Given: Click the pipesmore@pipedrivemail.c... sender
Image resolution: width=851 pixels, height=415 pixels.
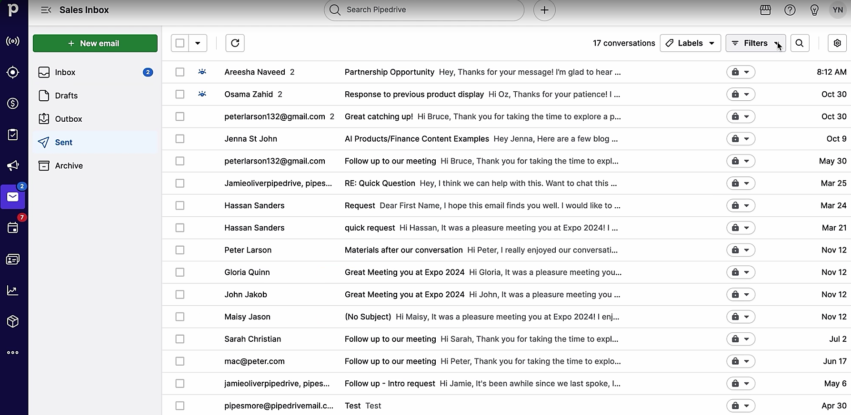Looking at the screenshot, I should (279, 405).
